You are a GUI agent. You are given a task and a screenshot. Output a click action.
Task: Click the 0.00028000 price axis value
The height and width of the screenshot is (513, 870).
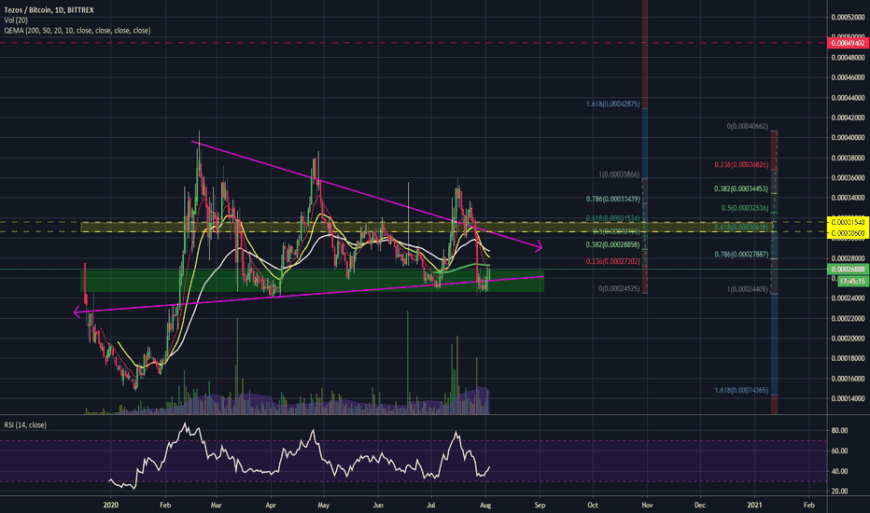(x=848, y=258)
